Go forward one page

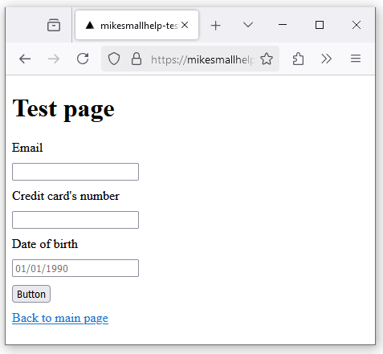54,59
